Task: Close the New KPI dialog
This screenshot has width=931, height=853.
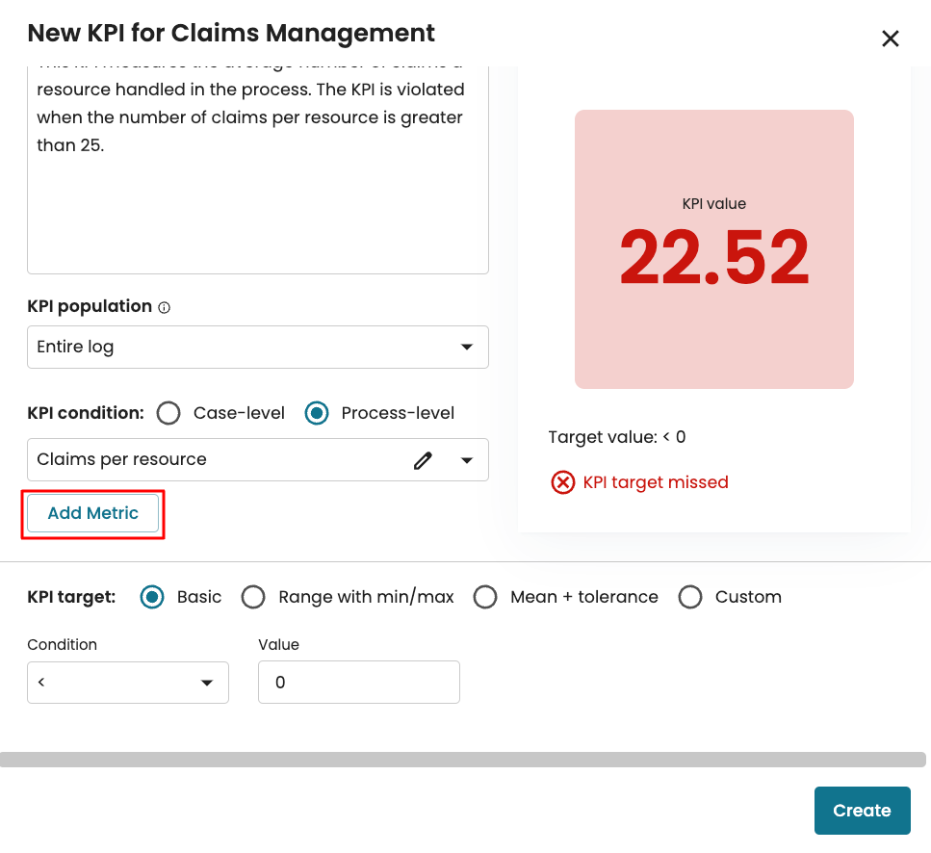Action: pyautogui.click(x=891, y=39)
